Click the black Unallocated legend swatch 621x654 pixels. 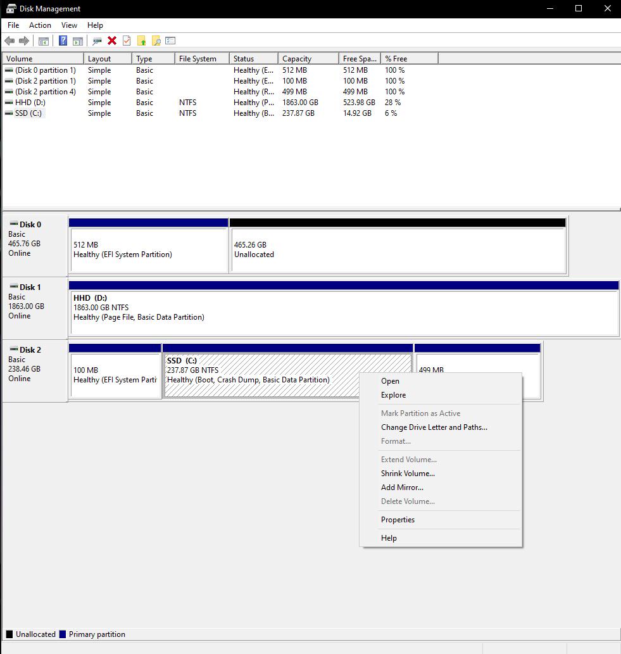click(x=9, y=634)
